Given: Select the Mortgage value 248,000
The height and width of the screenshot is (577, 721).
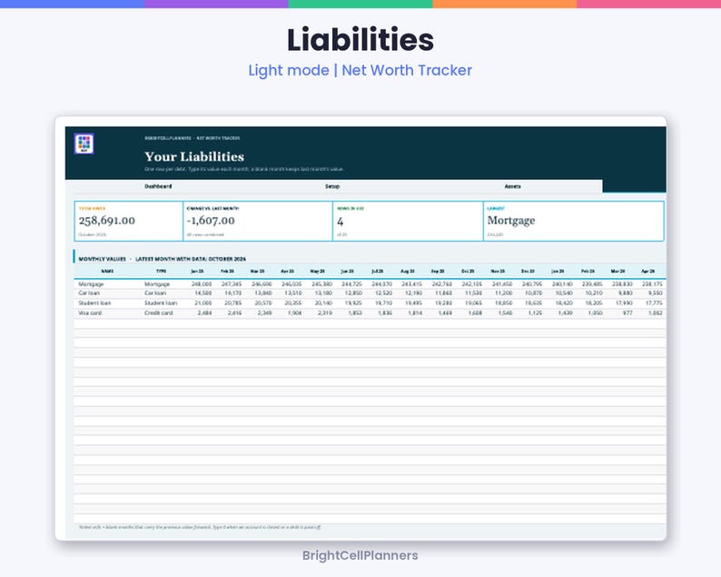Looking at the screenshot, I should click(x=202, y=284).
